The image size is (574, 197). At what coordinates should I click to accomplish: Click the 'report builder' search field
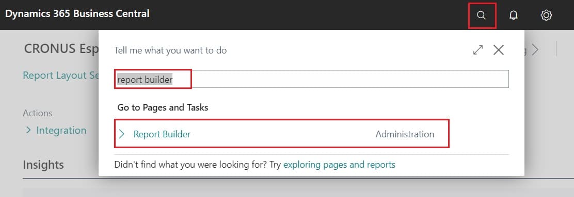click(x=311, y=79)
